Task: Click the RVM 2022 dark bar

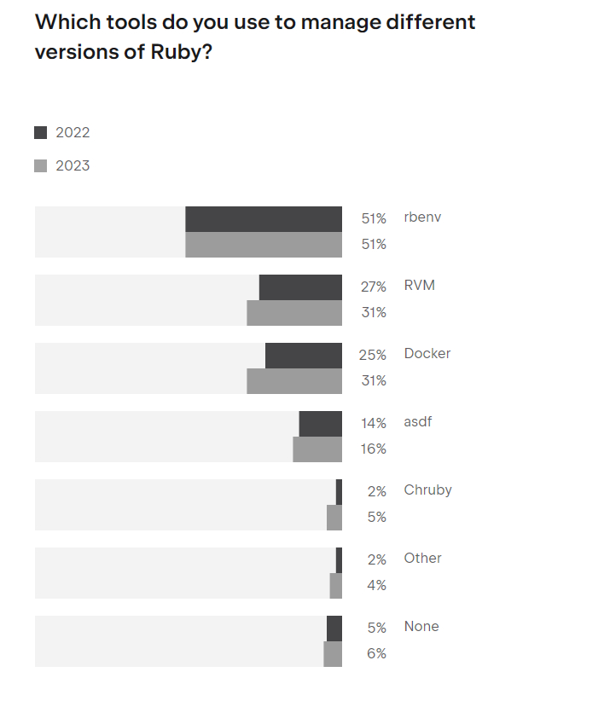Action: [x=300, y=287]
